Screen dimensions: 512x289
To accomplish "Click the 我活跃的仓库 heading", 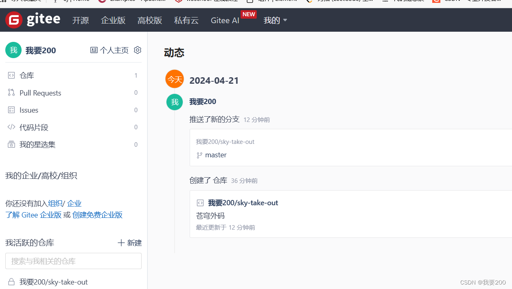I will pos(30,243).
